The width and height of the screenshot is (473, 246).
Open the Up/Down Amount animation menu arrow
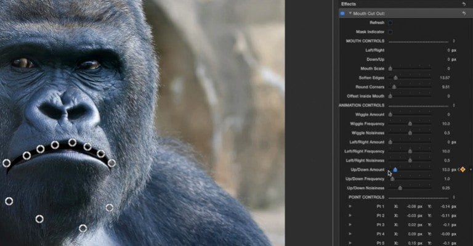point(471,170)
